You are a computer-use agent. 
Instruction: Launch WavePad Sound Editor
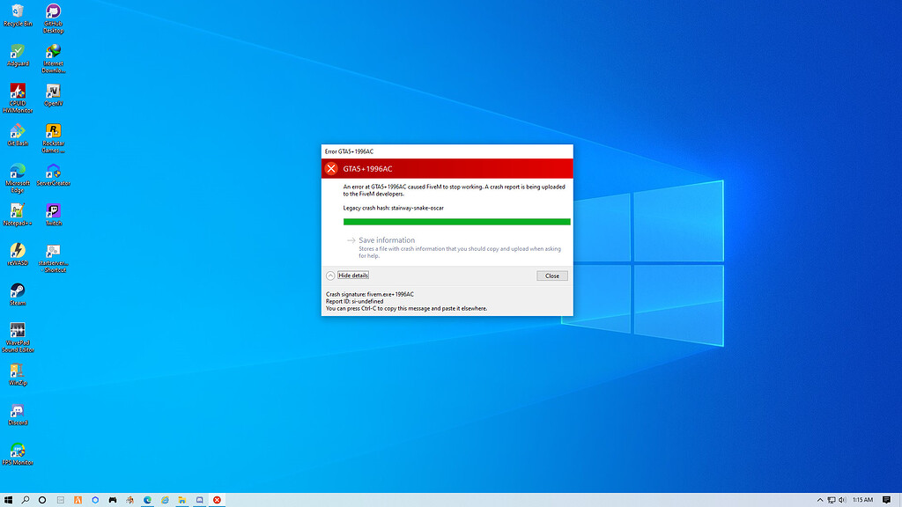(x=18, y=330)
